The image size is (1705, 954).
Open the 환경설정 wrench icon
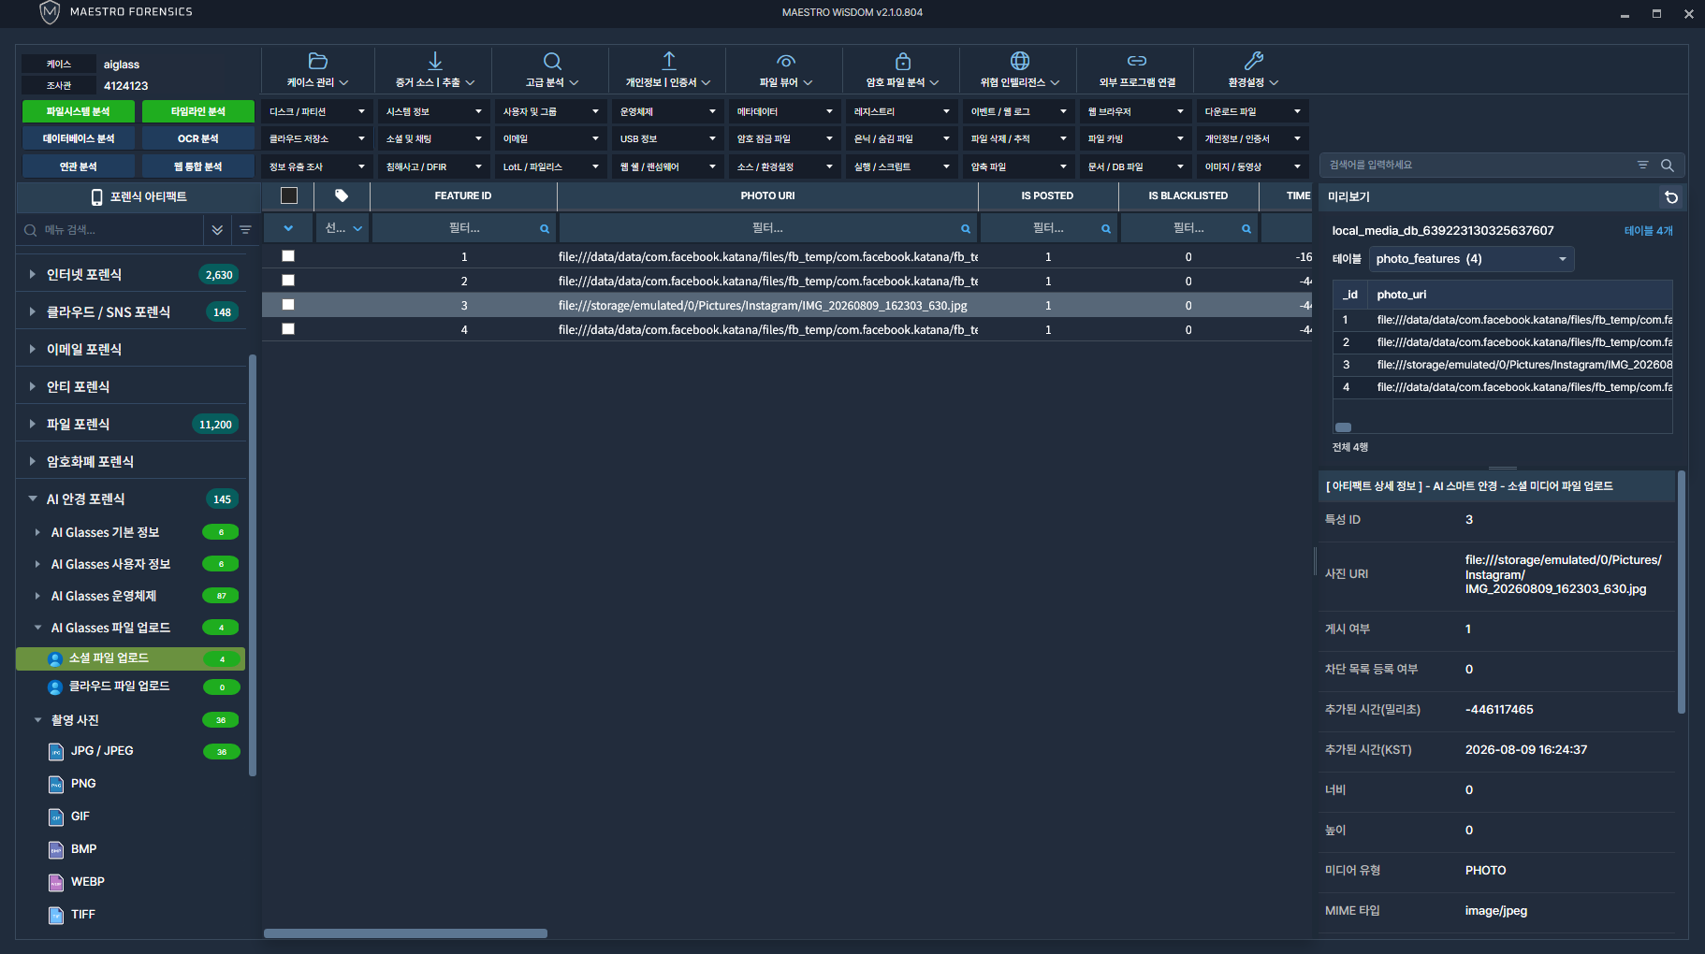(x=1254, y=61)
